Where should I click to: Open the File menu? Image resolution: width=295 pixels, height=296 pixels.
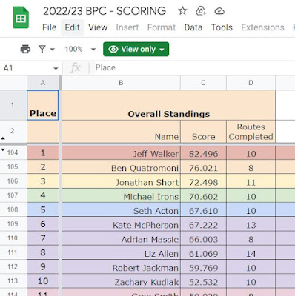click(50, 27)
